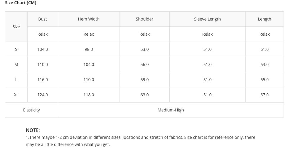Select shoulder value 56.0 for size M
The width and height of the screenshot is (285, 151).
coord(144,65)
